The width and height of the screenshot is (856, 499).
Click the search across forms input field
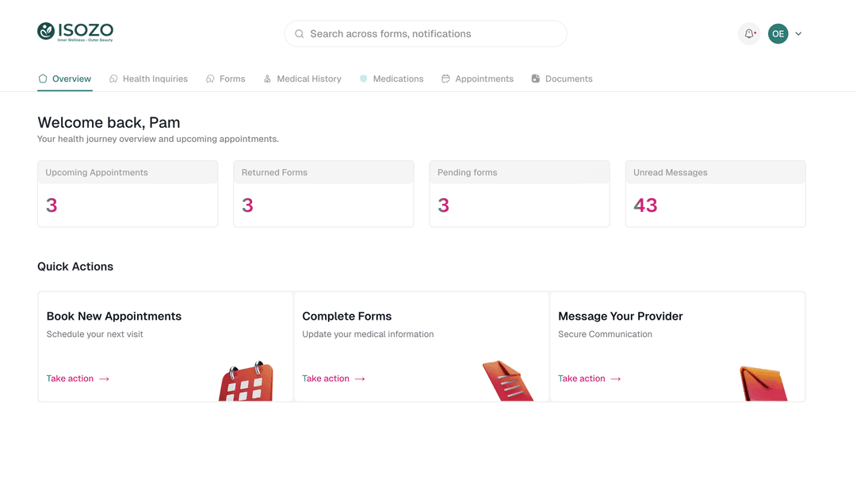pyautogui.click(x=426, y=33)
